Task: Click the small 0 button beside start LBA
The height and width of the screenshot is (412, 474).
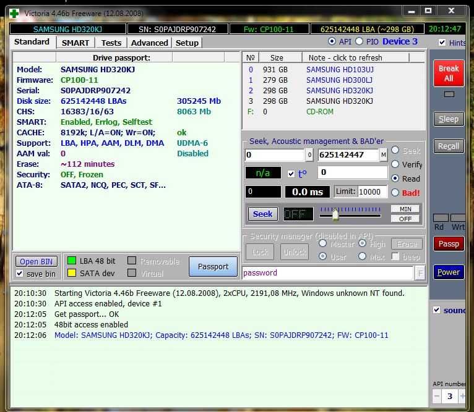Action: [x=309, y=154]
